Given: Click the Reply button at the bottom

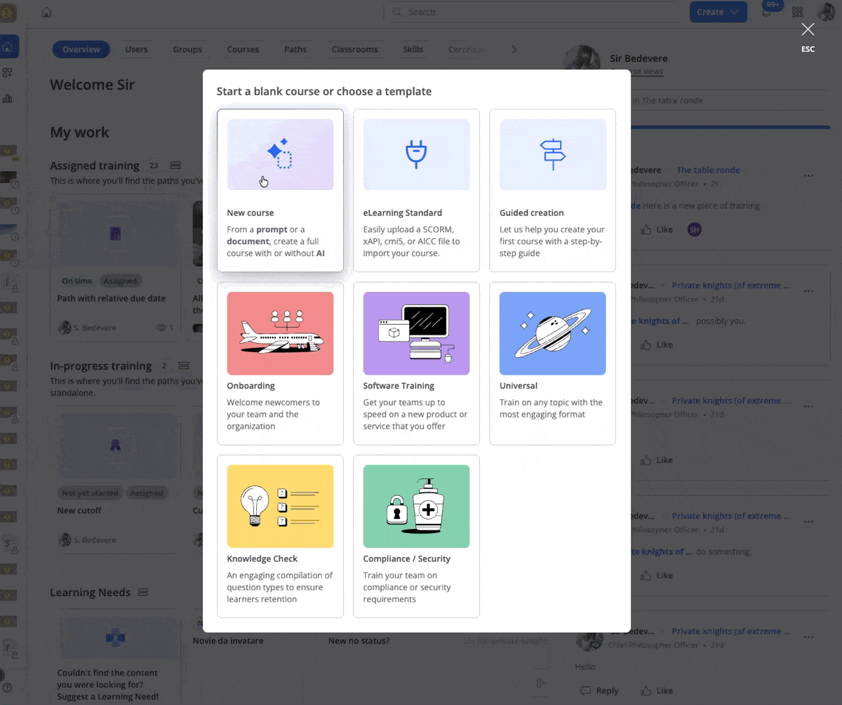Looking at the screenshot, I should pos(600,690).
